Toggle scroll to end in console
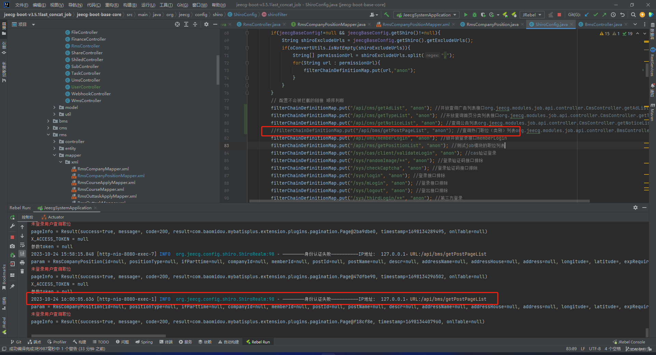Viewport: 656px width, 355px height. tap(22, 254)
